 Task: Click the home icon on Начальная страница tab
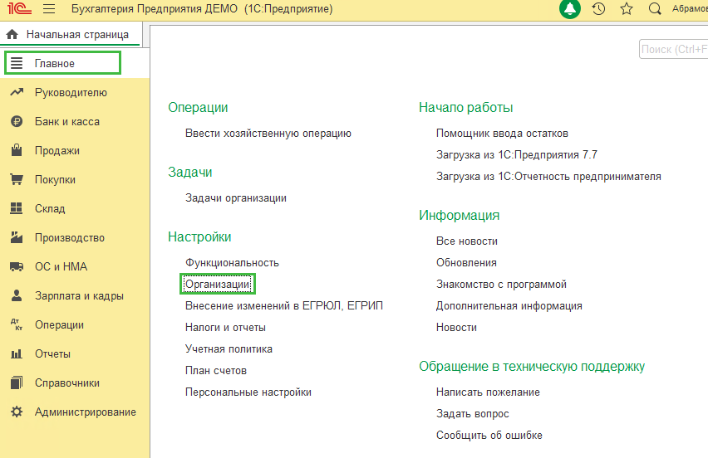tap(12, 34)
